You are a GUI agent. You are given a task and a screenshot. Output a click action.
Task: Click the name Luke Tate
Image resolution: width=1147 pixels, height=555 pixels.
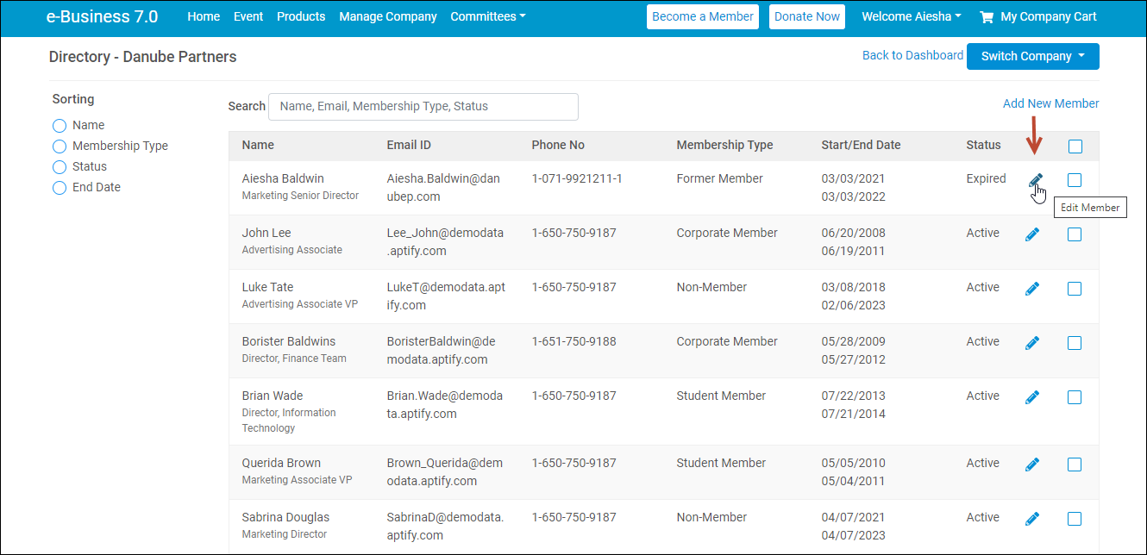point(267,287)
